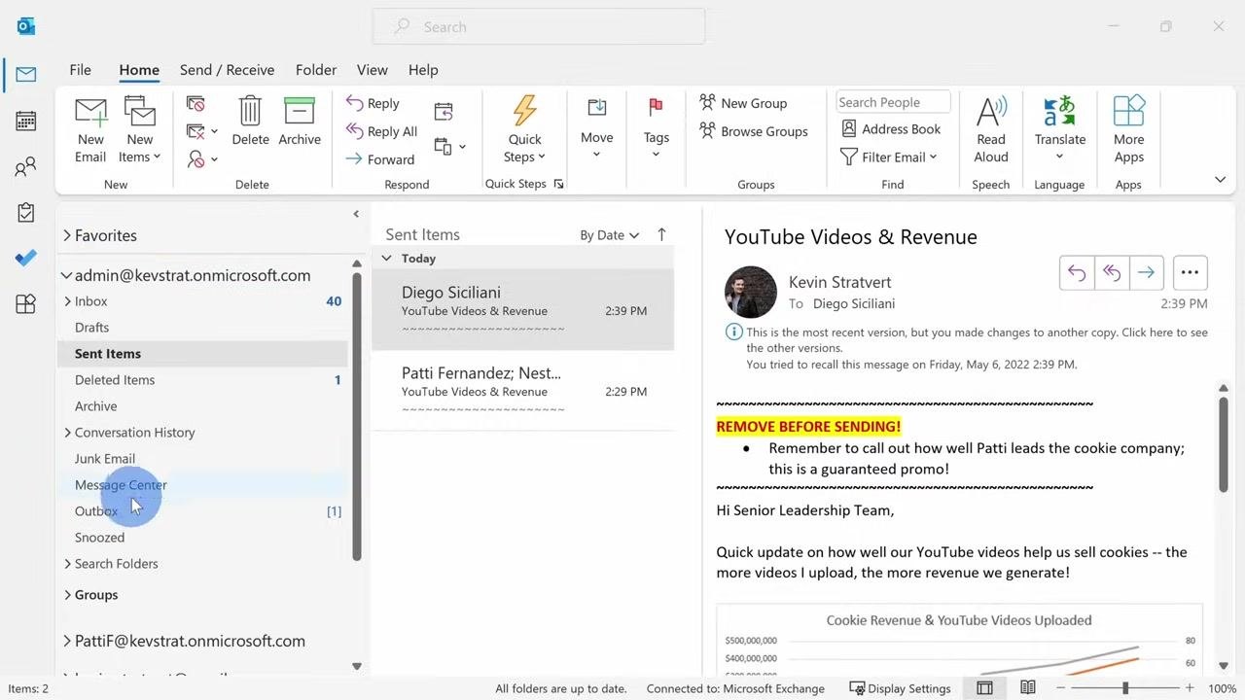Start Read Aloud
Viewport: 1245px width, 700px height.
[991, 130]
